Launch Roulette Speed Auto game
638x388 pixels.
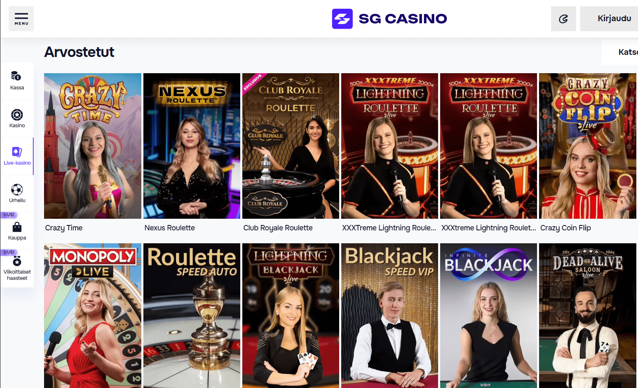(x=192, y=316)
